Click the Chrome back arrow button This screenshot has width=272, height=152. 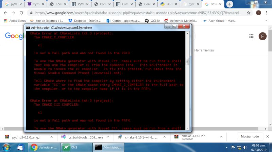[x=5, y=13]
